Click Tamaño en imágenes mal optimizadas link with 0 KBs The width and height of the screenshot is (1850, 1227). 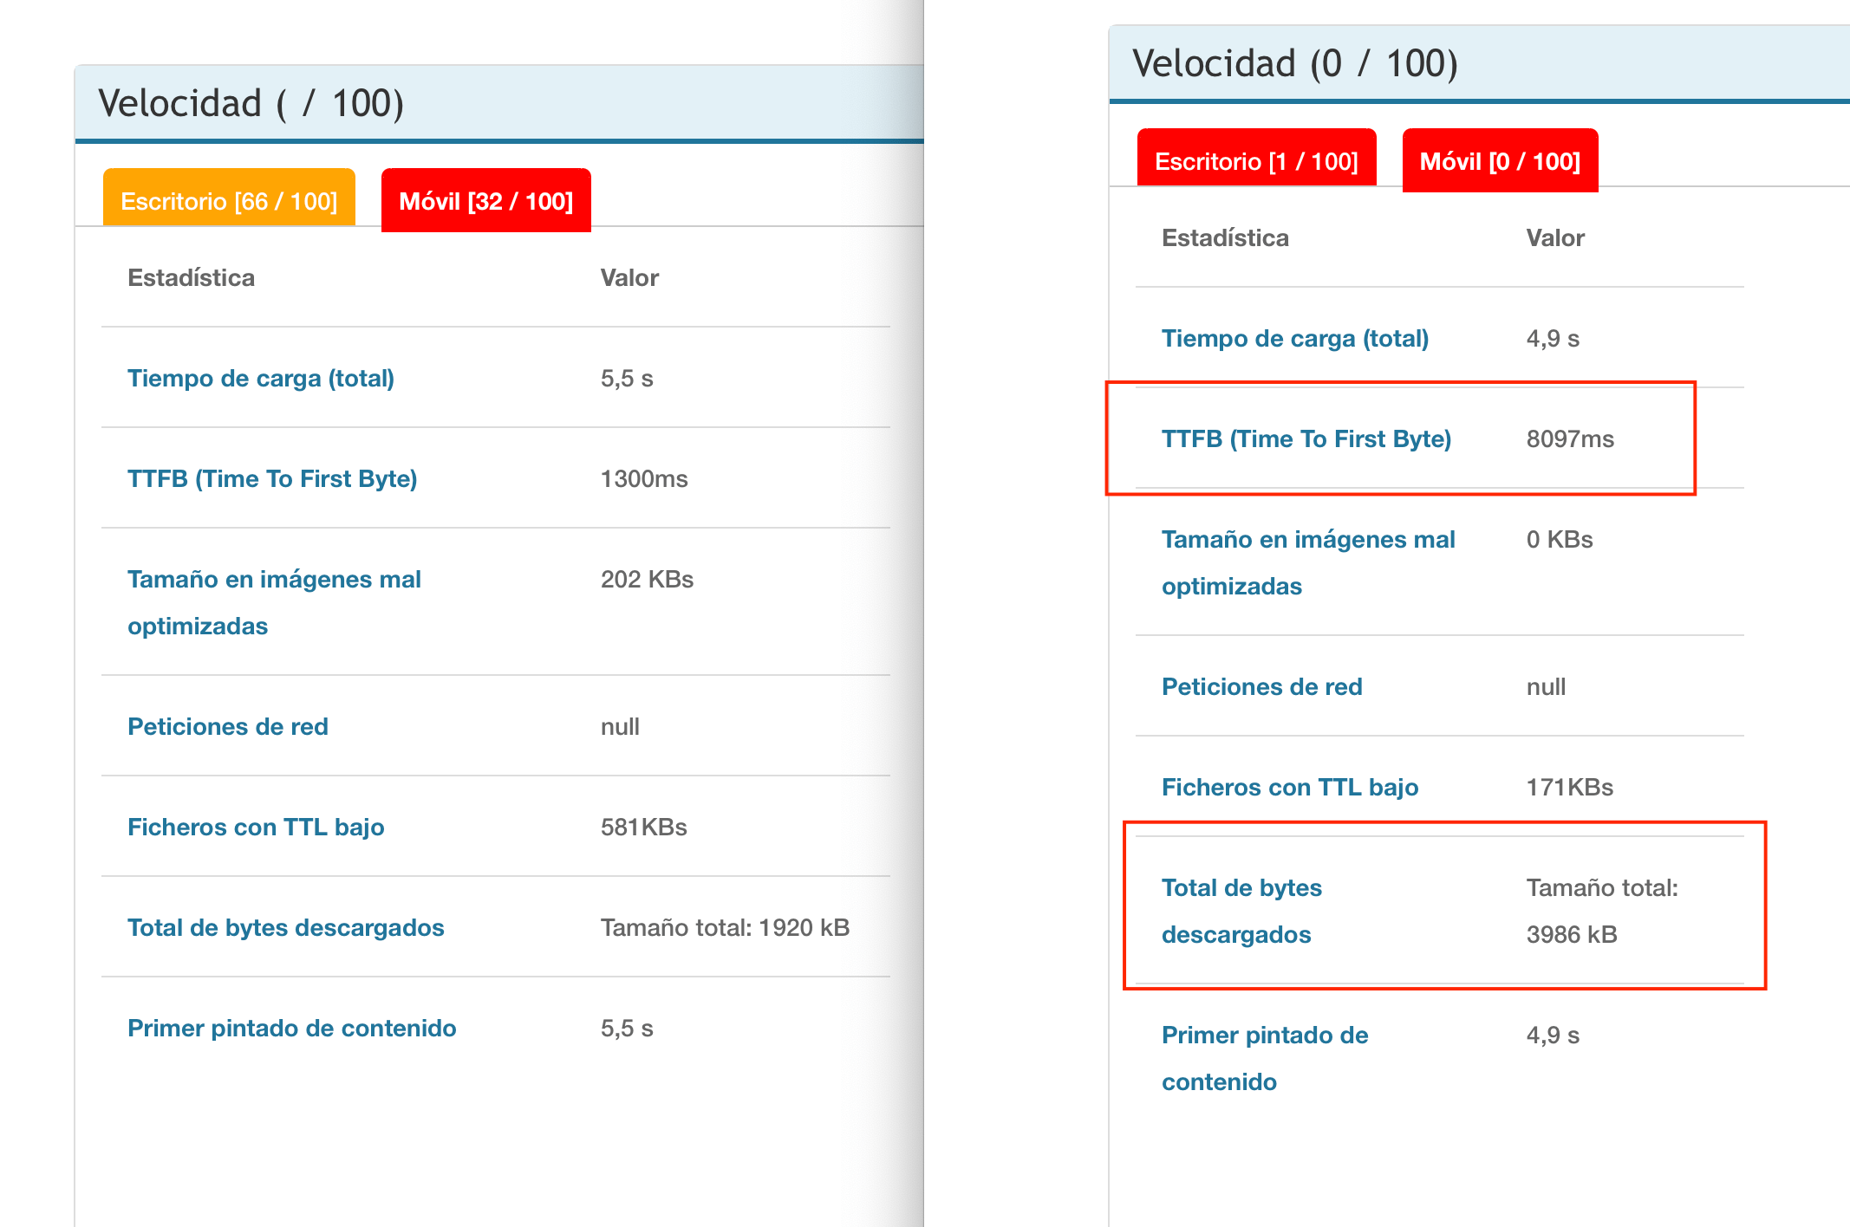tap(1308, 562)
